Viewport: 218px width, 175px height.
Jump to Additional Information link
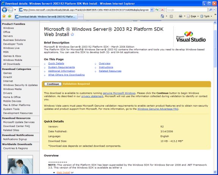tap(61, 71)
